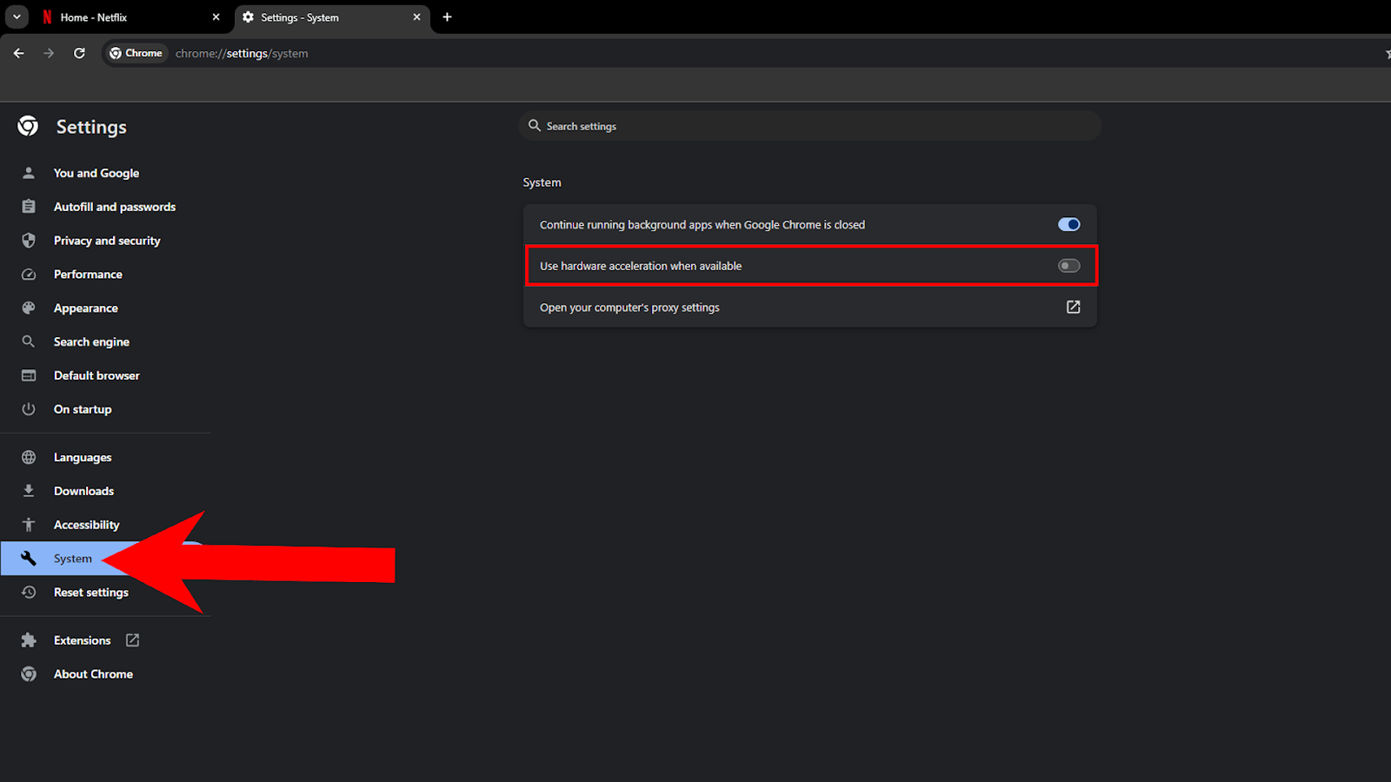1391x782 pixels.
Task: Open a new browser tab
Action: coord(447,17)
